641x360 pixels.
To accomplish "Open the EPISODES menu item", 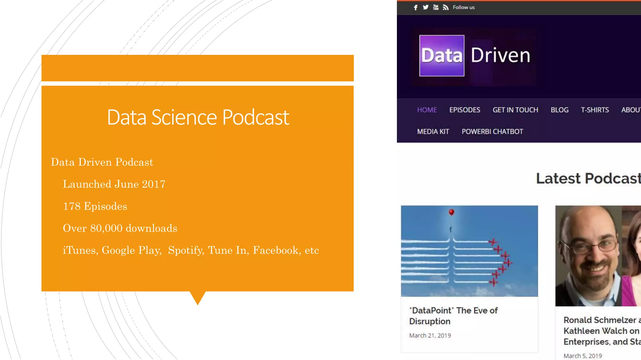I will pyautogui.click(x=464, y=110).
